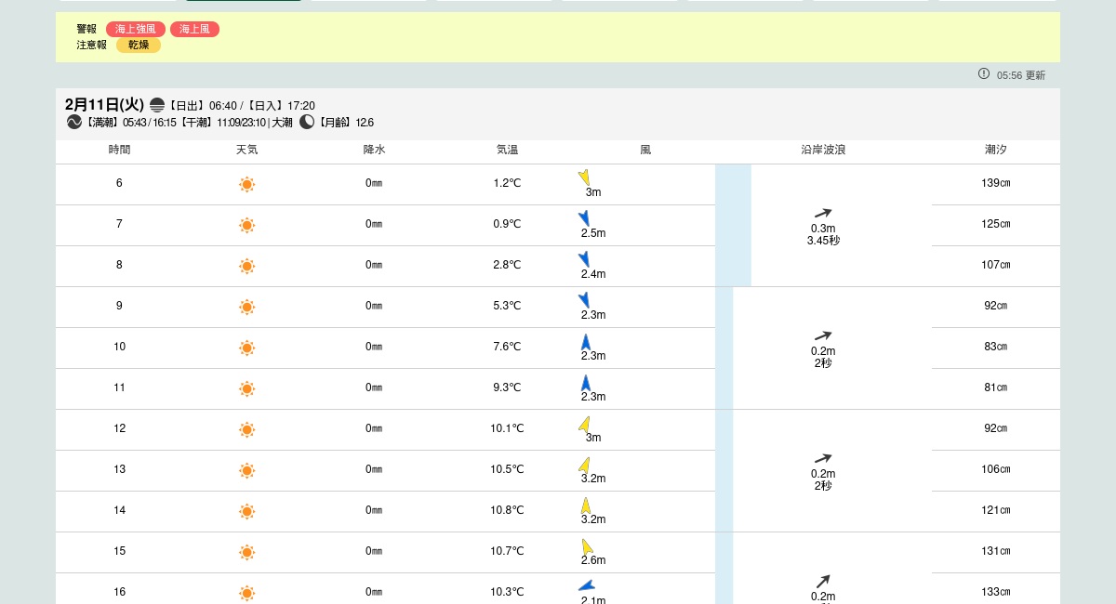Viewport: 1116px width, 604px height.
Task: Open the 乾燥 advisory badge
Action: click(139, 45)
